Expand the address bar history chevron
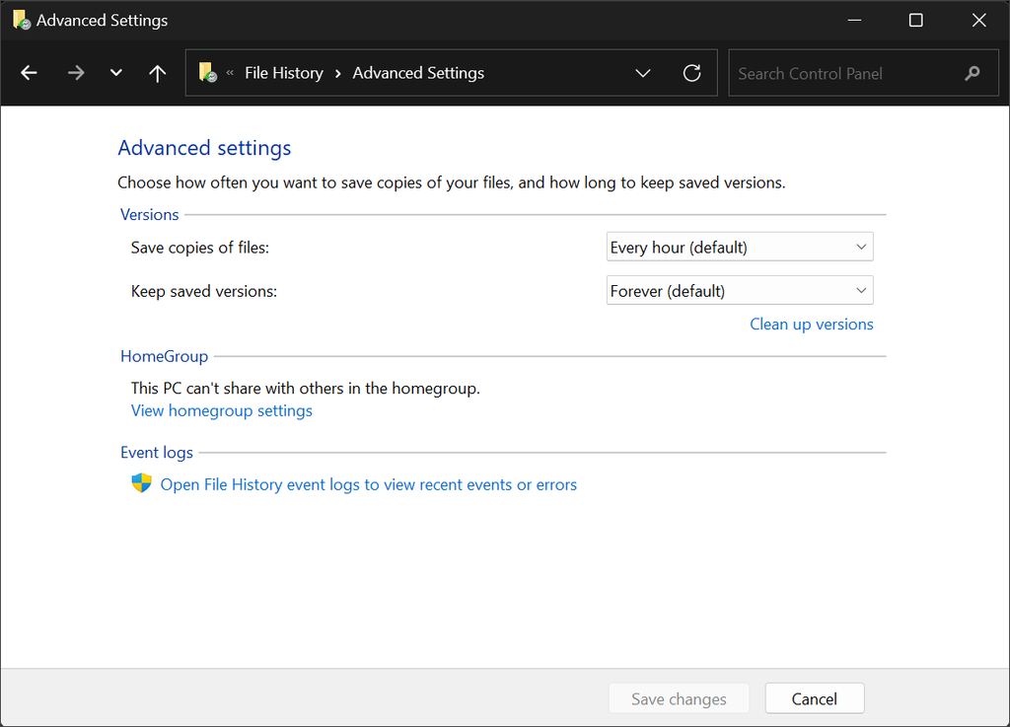This screenshot has width=1010, height=727. pyautogui.click(x=643, y=72)
